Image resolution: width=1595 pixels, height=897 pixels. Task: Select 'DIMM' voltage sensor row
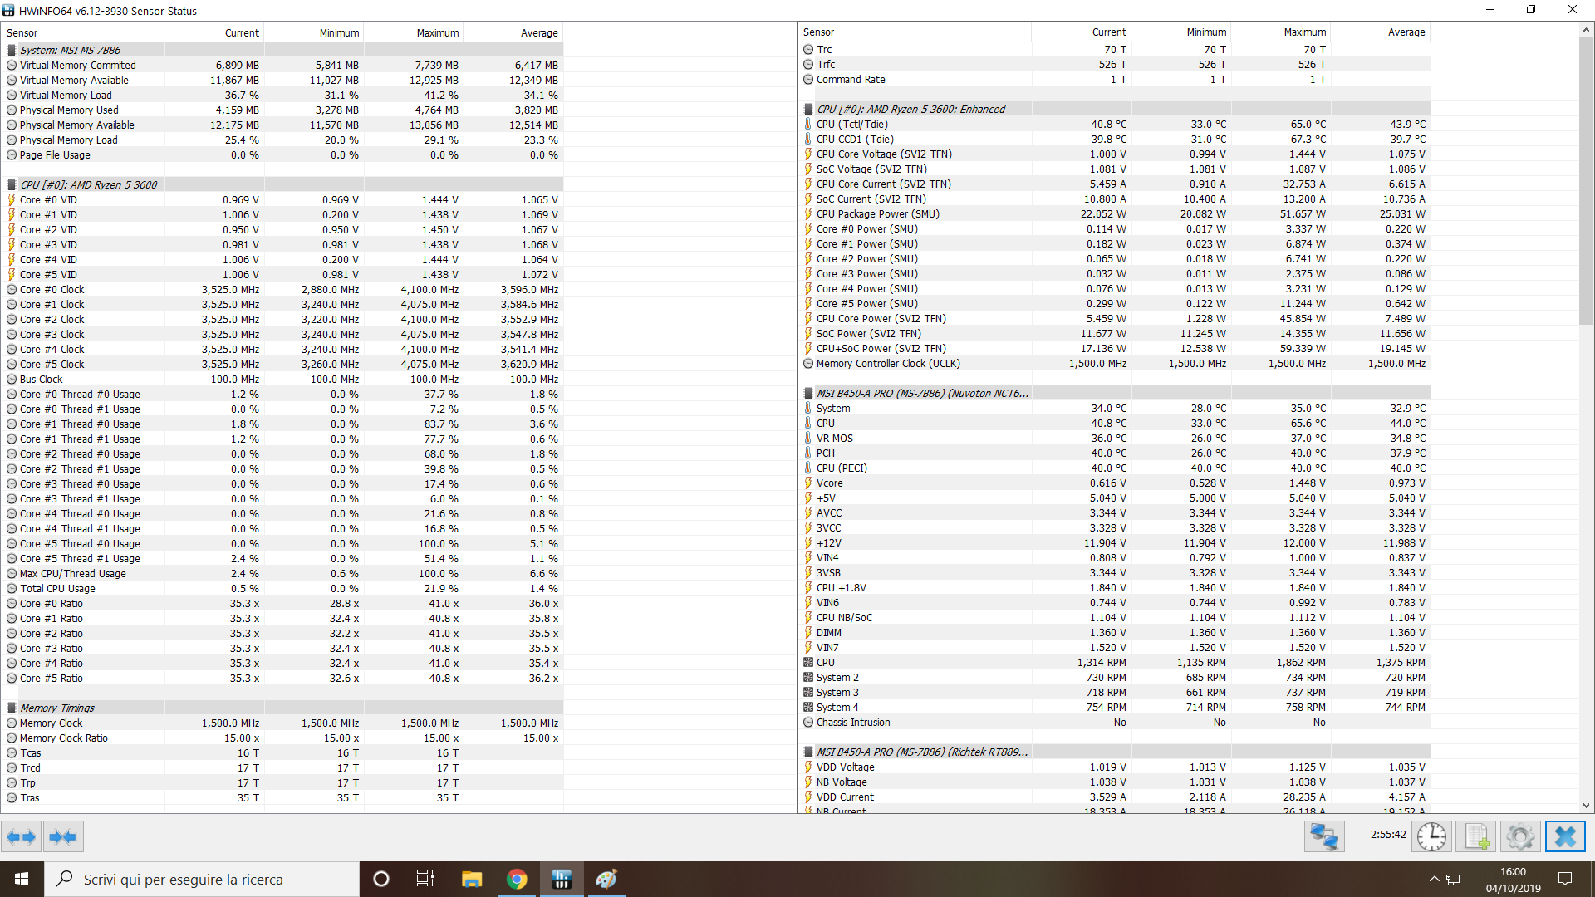coord(1115,633)
